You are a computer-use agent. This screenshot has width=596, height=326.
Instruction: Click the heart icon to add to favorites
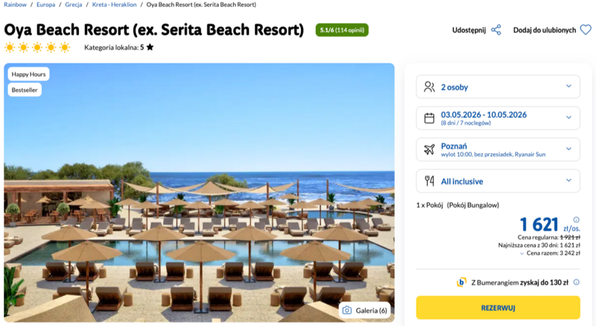[x=586, y=31]
